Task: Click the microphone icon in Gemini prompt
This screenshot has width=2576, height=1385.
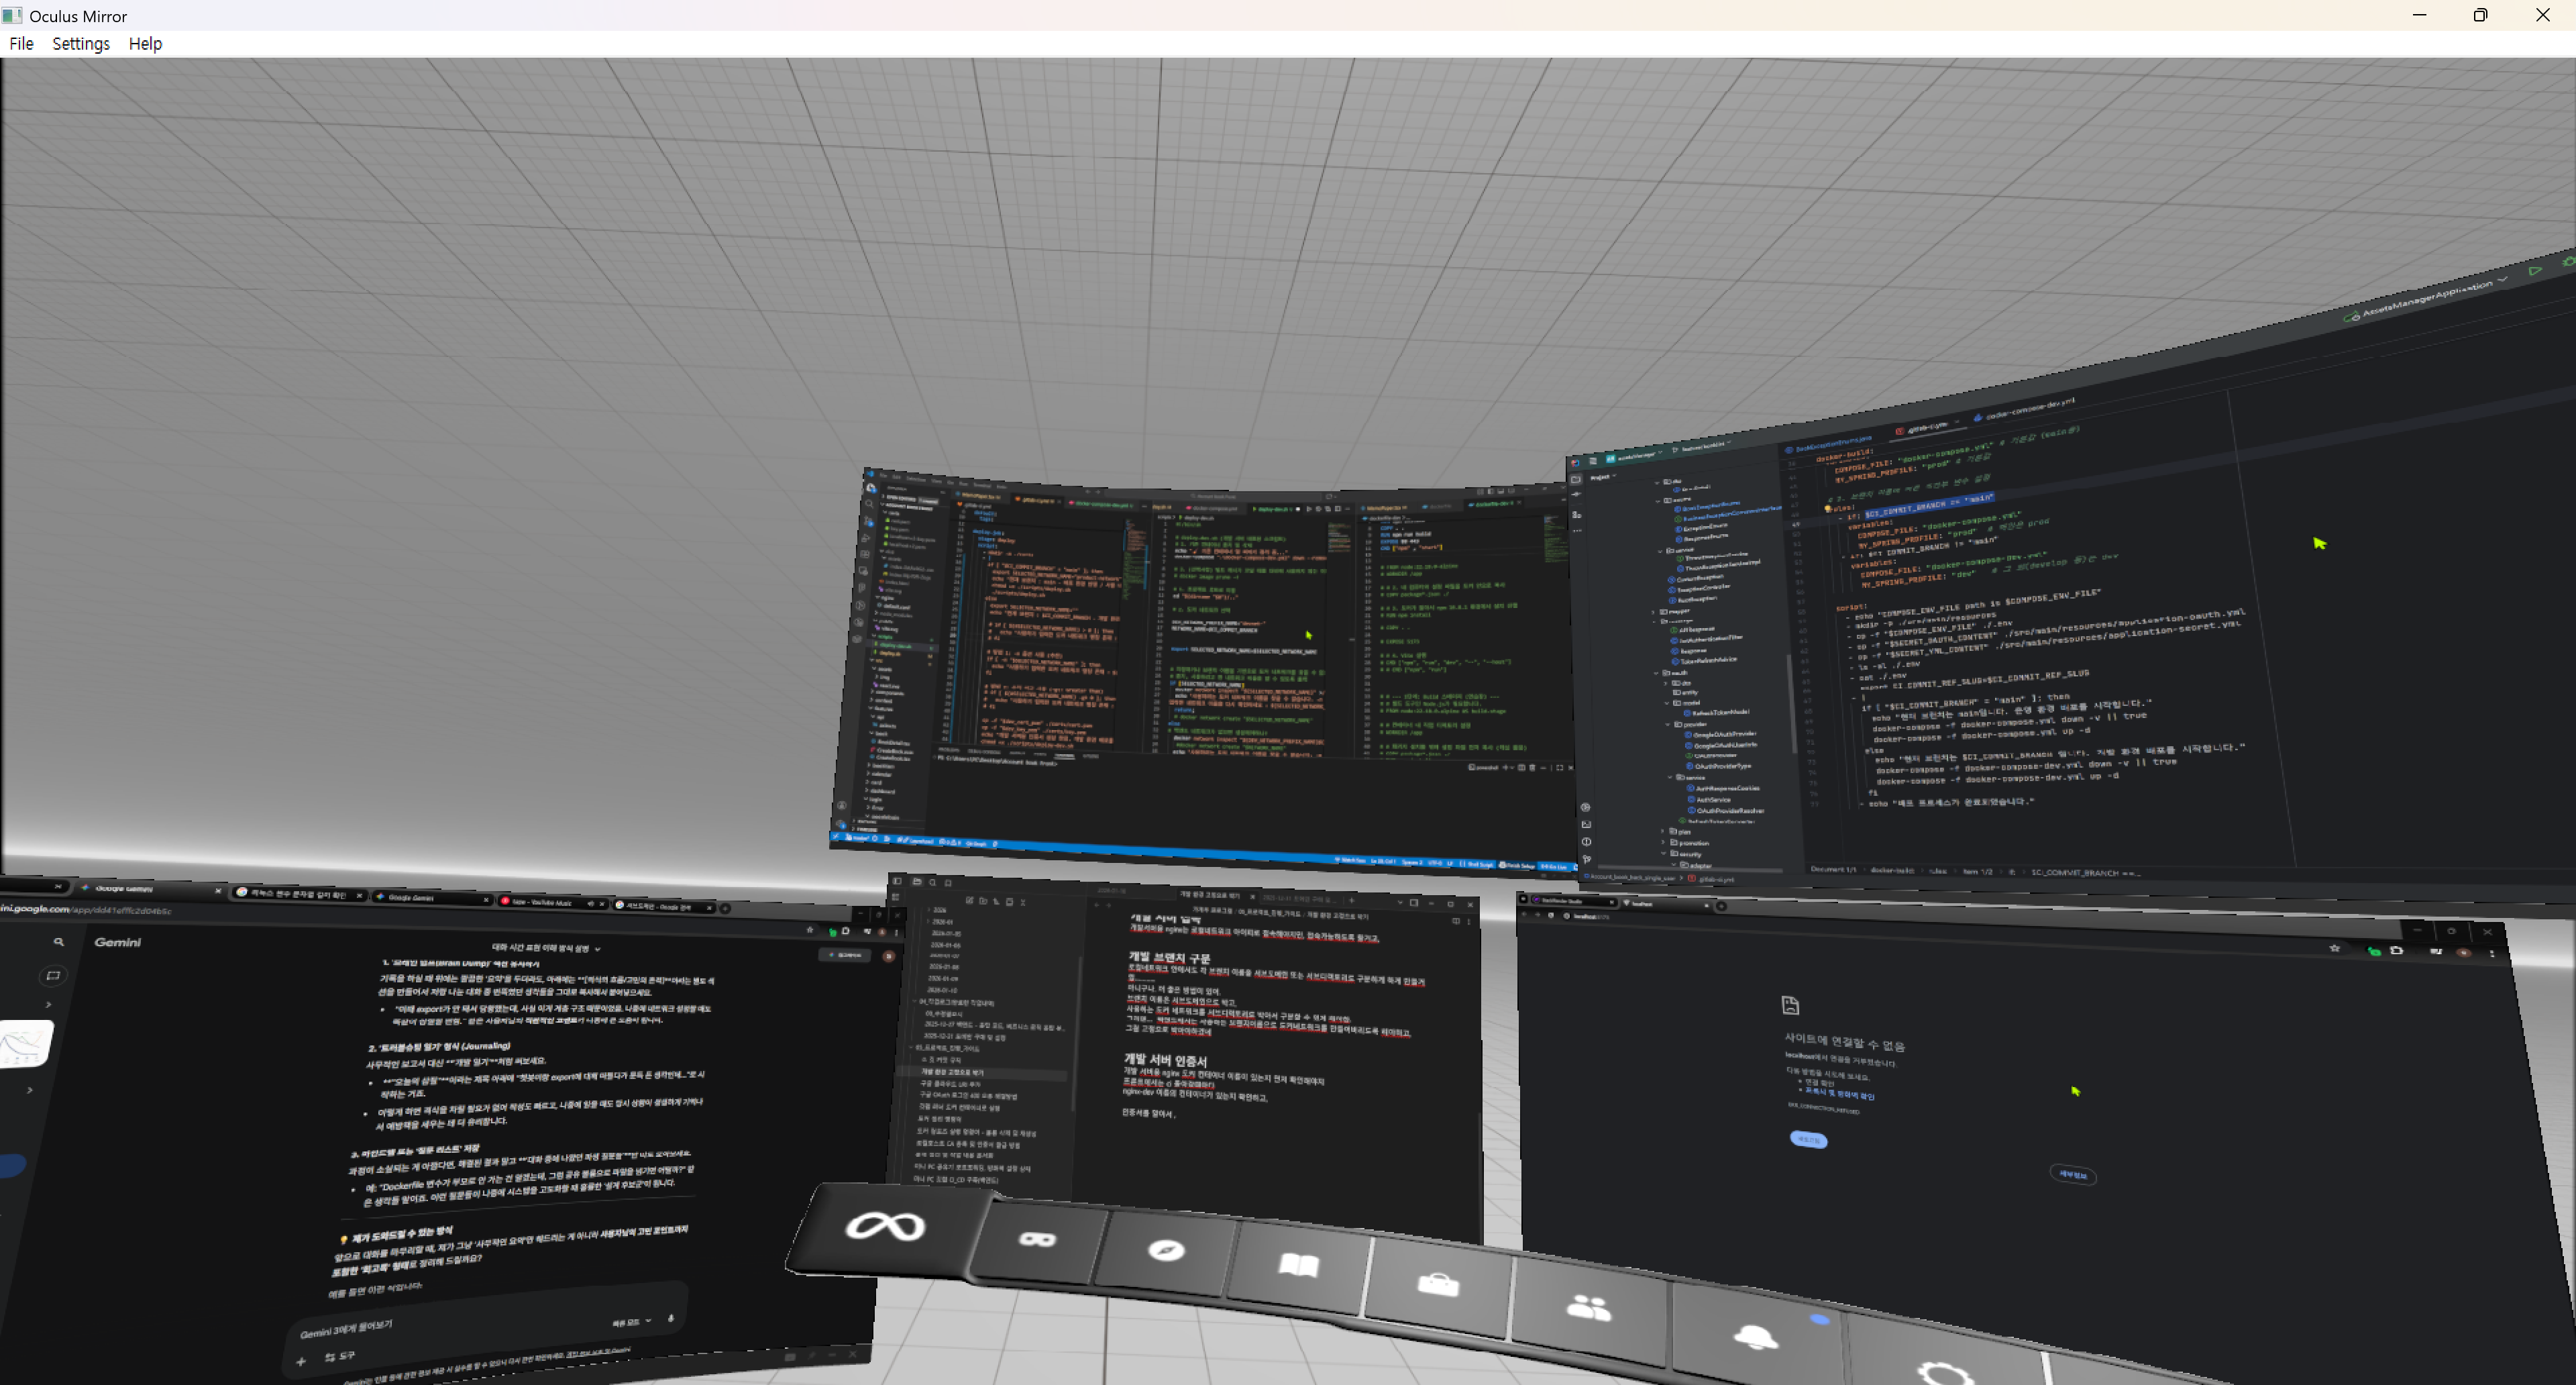Action: tap(671, 1318)
